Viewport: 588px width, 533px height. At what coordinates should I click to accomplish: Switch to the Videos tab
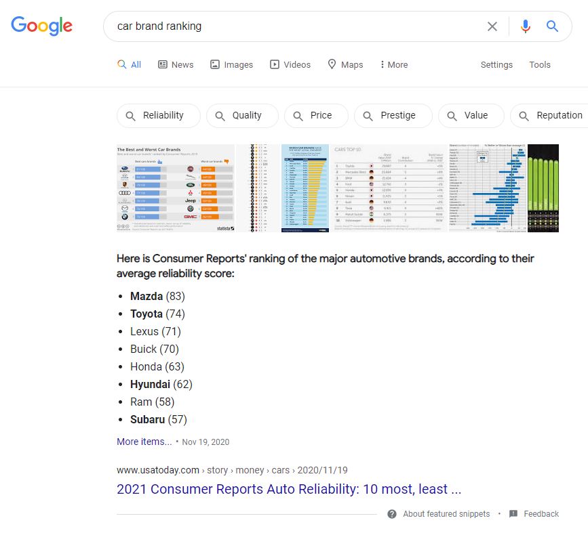click(x=290, y=64)
